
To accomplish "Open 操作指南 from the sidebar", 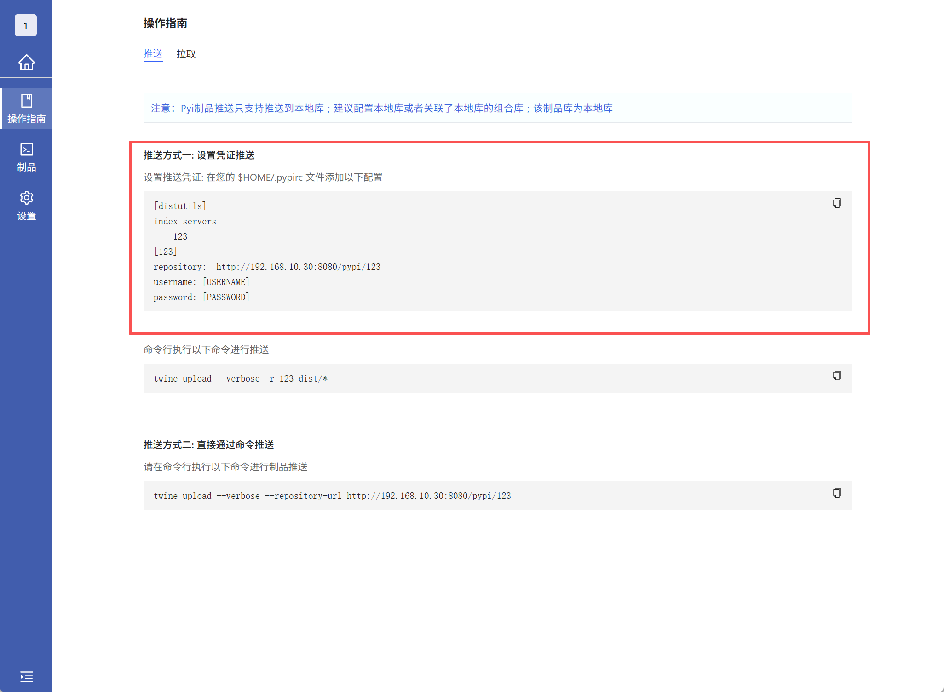I will coord(26,109).
